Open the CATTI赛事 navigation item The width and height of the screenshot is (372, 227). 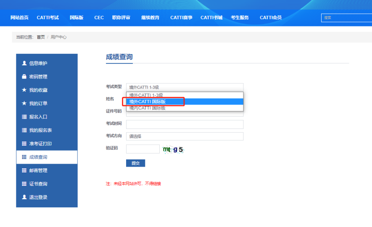point(181,18)
